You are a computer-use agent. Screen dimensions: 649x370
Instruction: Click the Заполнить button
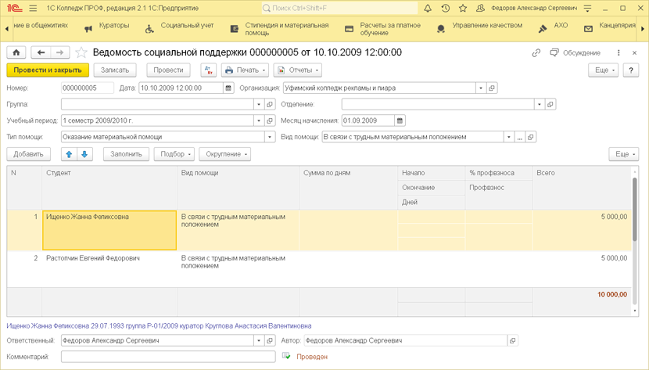coord(126,154)
